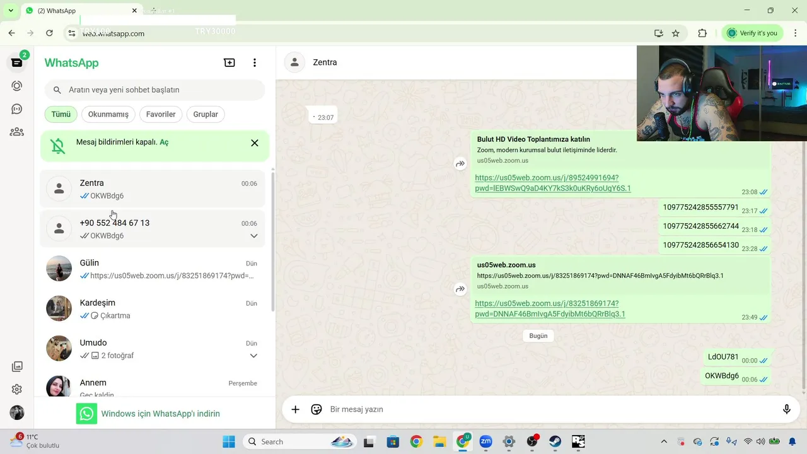Reload the page
The image size is (807, 454).
coord(49,33)
